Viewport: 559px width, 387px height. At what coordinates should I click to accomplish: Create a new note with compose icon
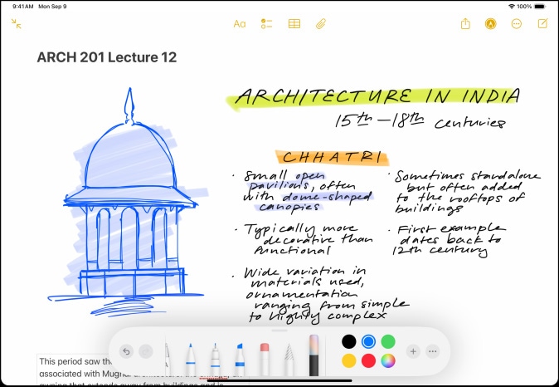tap(542, 24)
